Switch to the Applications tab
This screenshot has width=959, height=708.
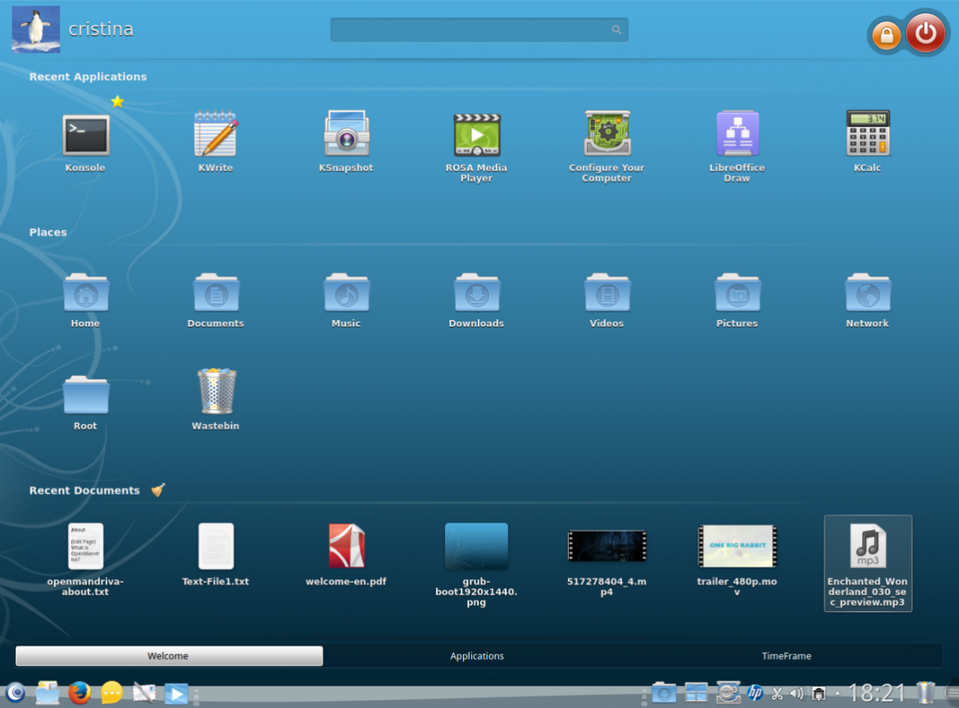tap(476, 656)
